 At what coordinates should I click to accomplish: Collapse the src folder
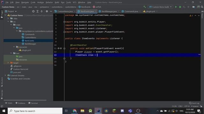coord(8,22)
